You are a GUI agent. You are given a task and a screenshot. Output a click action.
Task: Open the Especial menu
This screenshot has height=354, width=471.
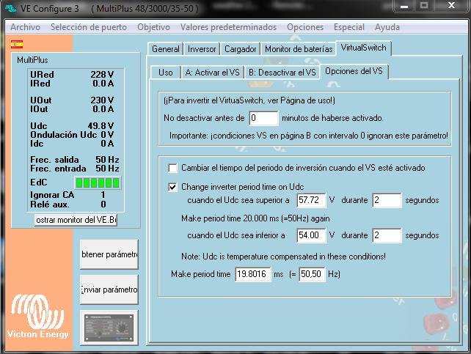349,27
